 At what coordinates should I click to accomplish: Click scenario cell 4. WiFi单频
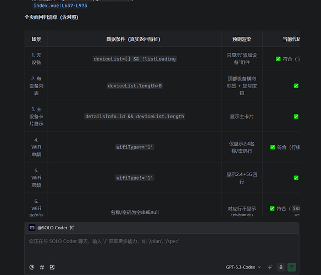coord(36,147)
